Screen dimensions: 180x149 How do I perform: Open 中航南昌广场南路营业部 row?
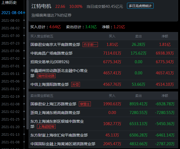coord(103,53)
